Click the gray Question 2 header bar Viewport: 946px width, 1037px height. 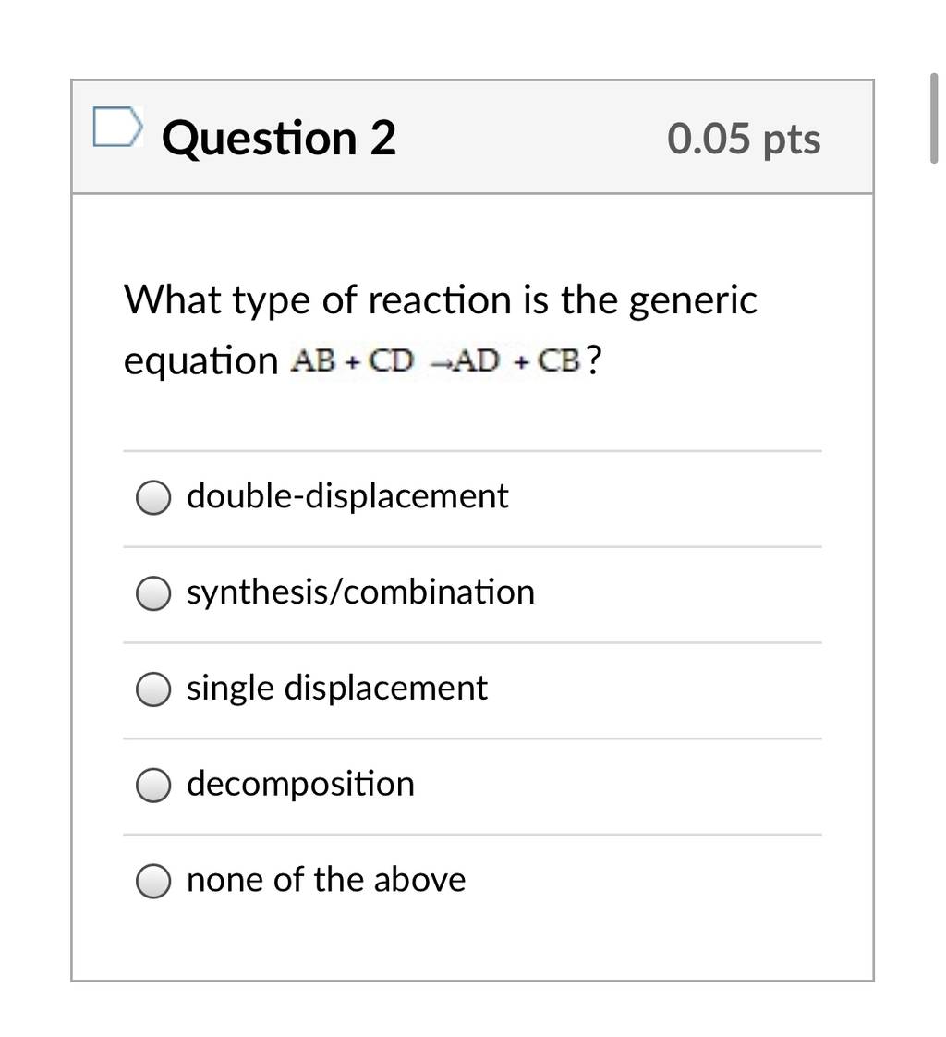[x=473, y=137]
